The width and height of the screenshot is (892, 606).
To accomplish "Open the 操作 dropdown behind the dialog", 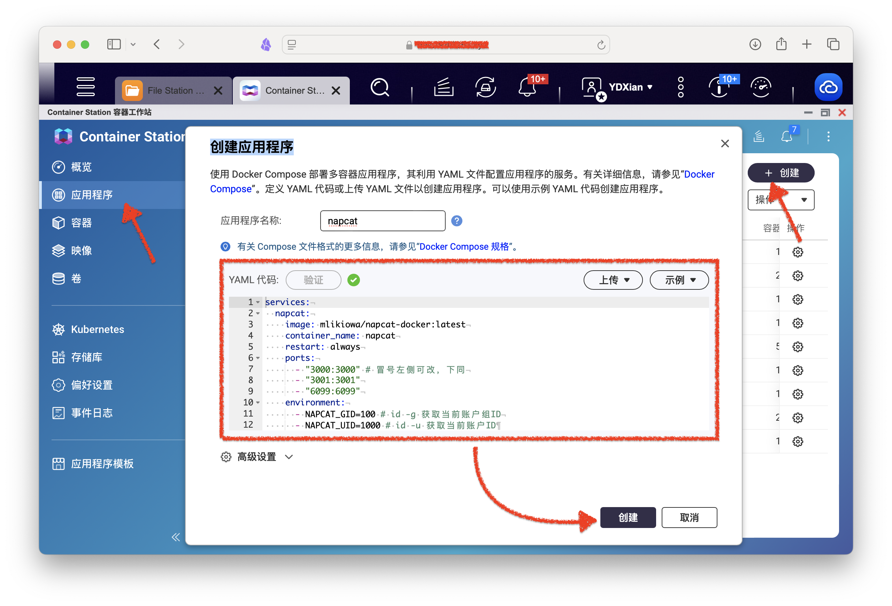I will [781, 200].
